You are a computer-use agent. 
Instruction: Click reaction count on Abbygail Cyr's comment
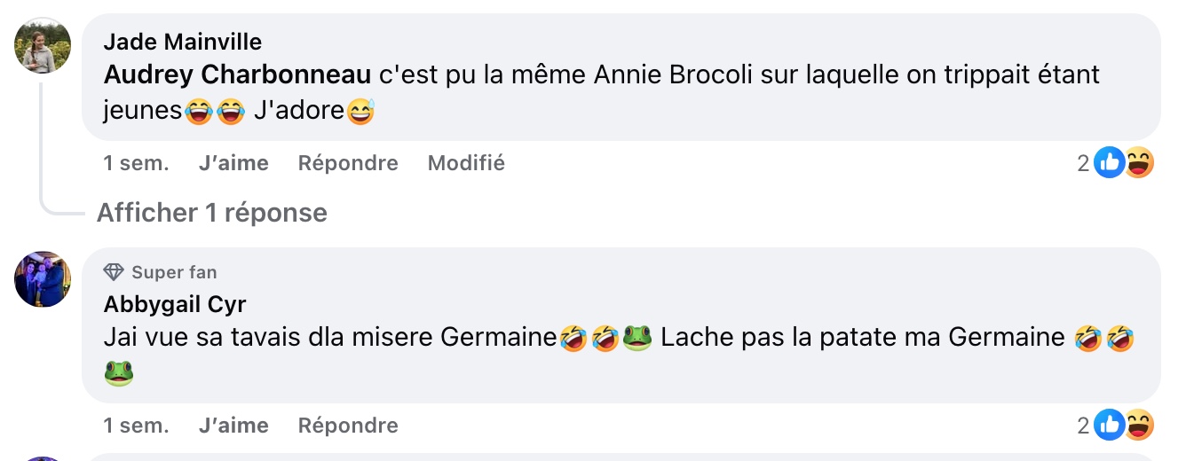pyautogui.click(x=1083, y=426)
